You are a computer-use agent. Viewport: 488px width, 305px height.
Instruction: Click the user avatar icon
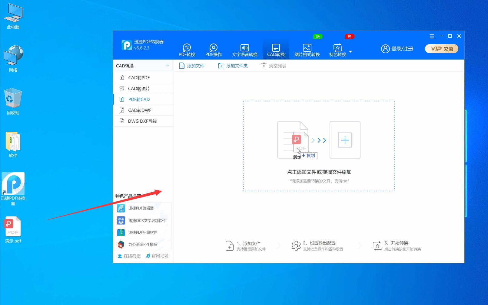click(385, 49)
